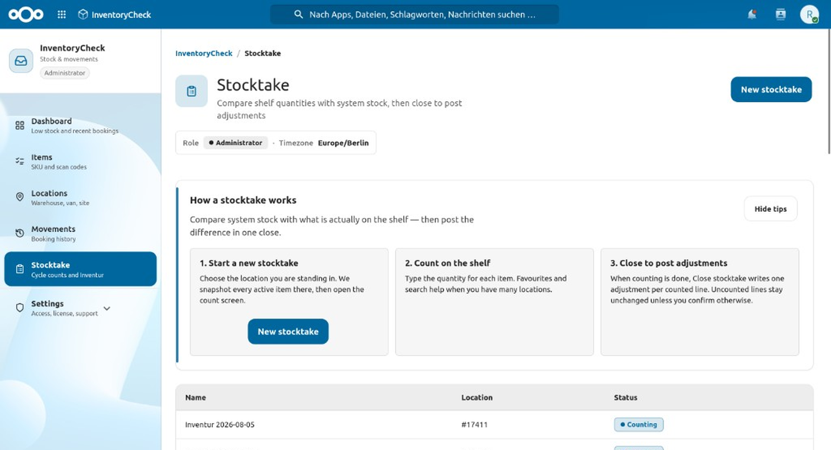Open the user avatar menu

809,15
